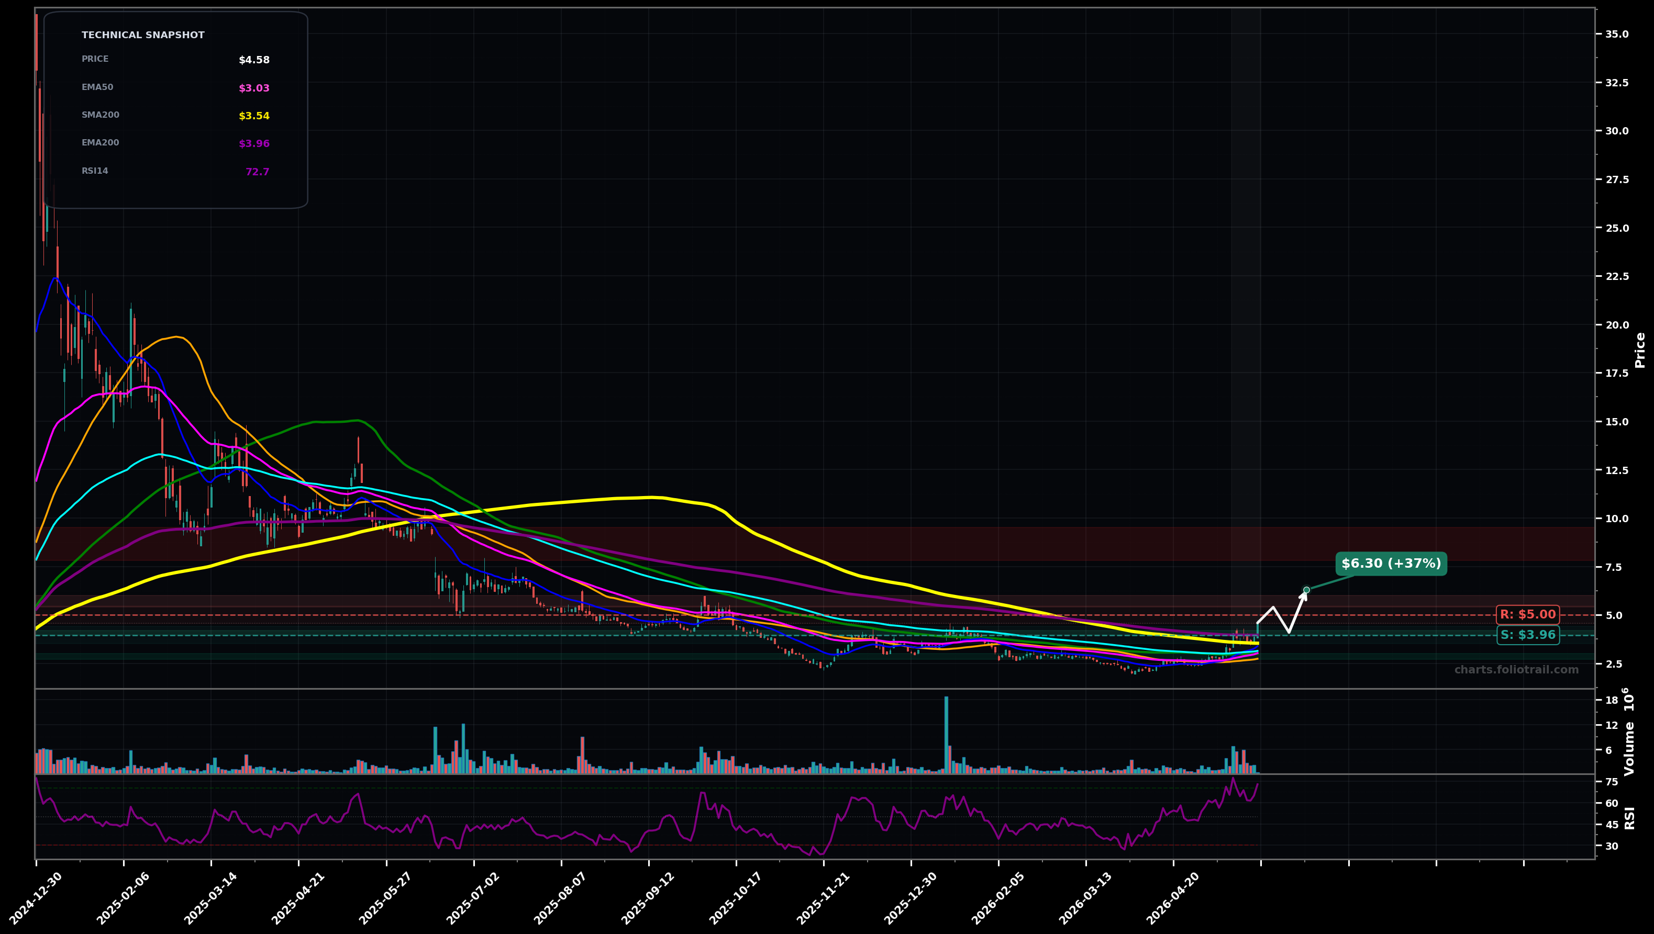Screen dimensions: 1654x934
Task: Select the EMA50 label
Action: pyautogui.click(x=97, y=87)
